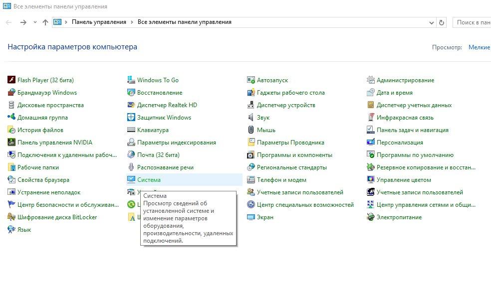Open the Система icon
Image resolution: width=491 pixels, height=294 pixels.
click(x=131, y=180)
